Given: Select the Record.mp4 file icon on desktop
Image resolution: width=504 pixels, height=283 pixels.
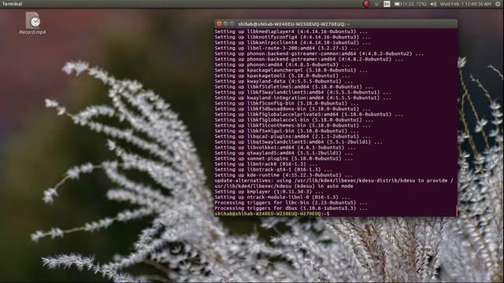Looking at the screenshot, I should click(x=32, y=23).
